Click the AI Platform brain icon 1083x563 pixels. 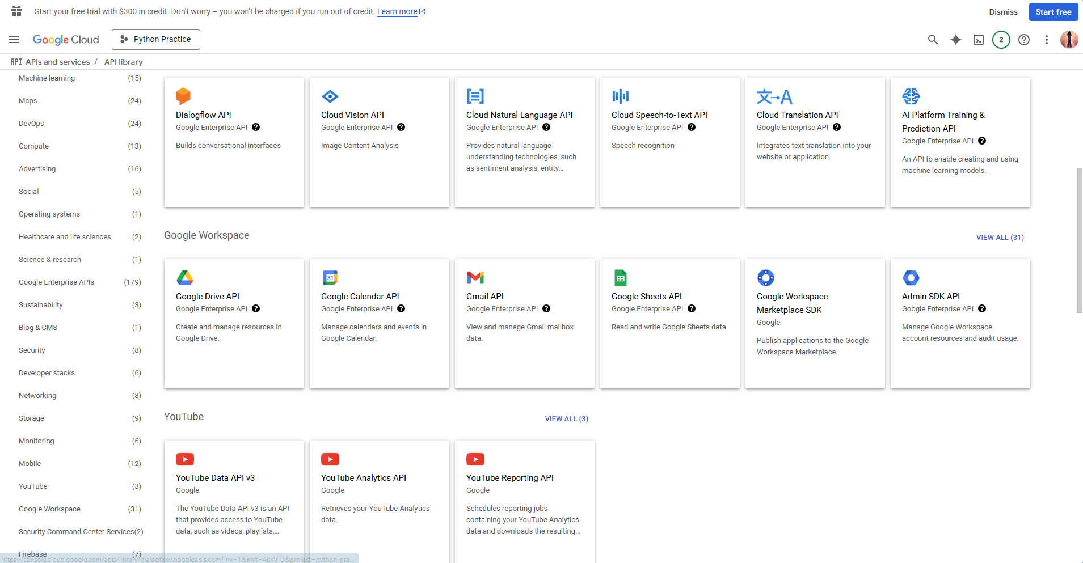[x=911, y=96]
